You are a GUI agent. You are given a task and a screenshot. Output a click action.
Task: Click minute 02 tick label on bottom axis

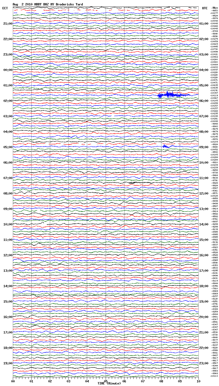(x=50, y=381)
